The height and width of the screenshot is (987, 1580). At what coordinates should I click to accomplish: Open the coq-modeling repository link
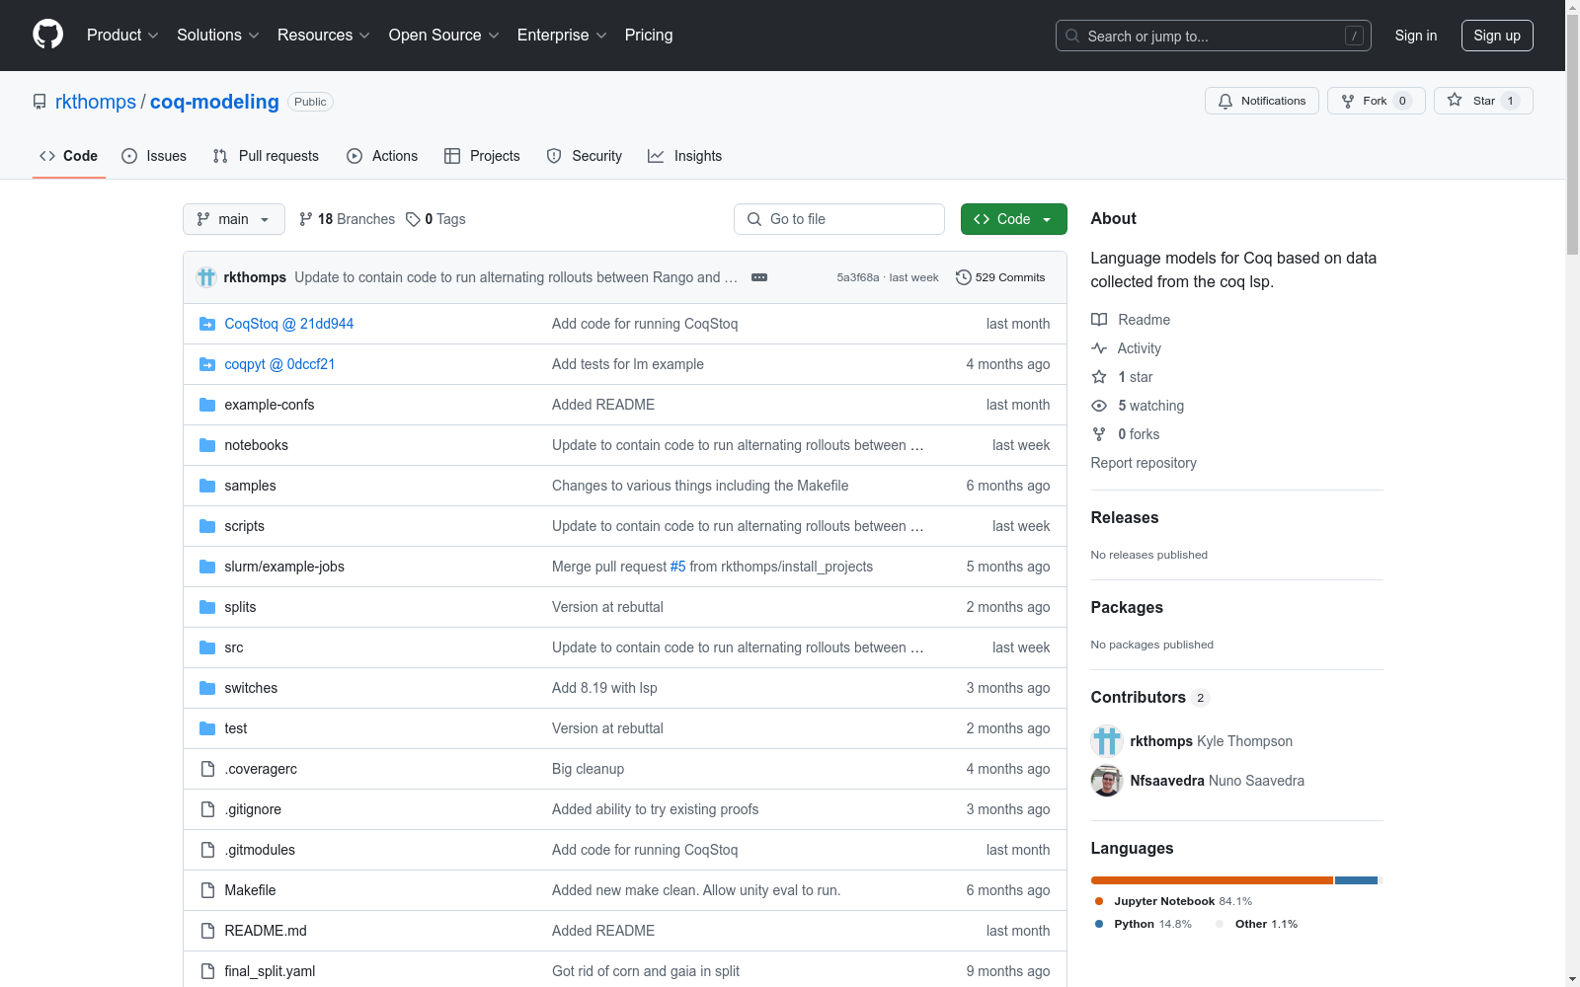pyautogui.click(x=214, y=102)
